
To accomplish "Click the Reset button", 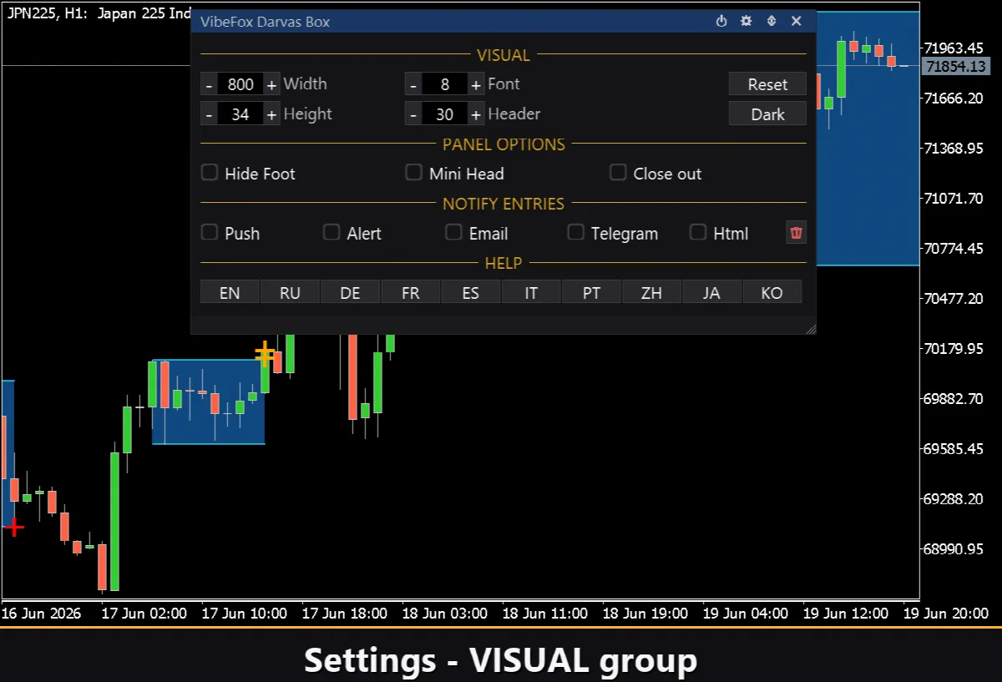I will pyautogui.click(x=767, y=84).
